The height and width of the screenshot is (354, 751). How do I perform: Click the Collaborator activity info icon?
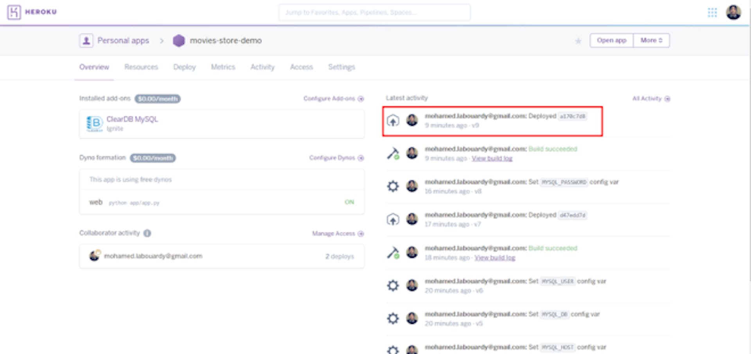147,233
